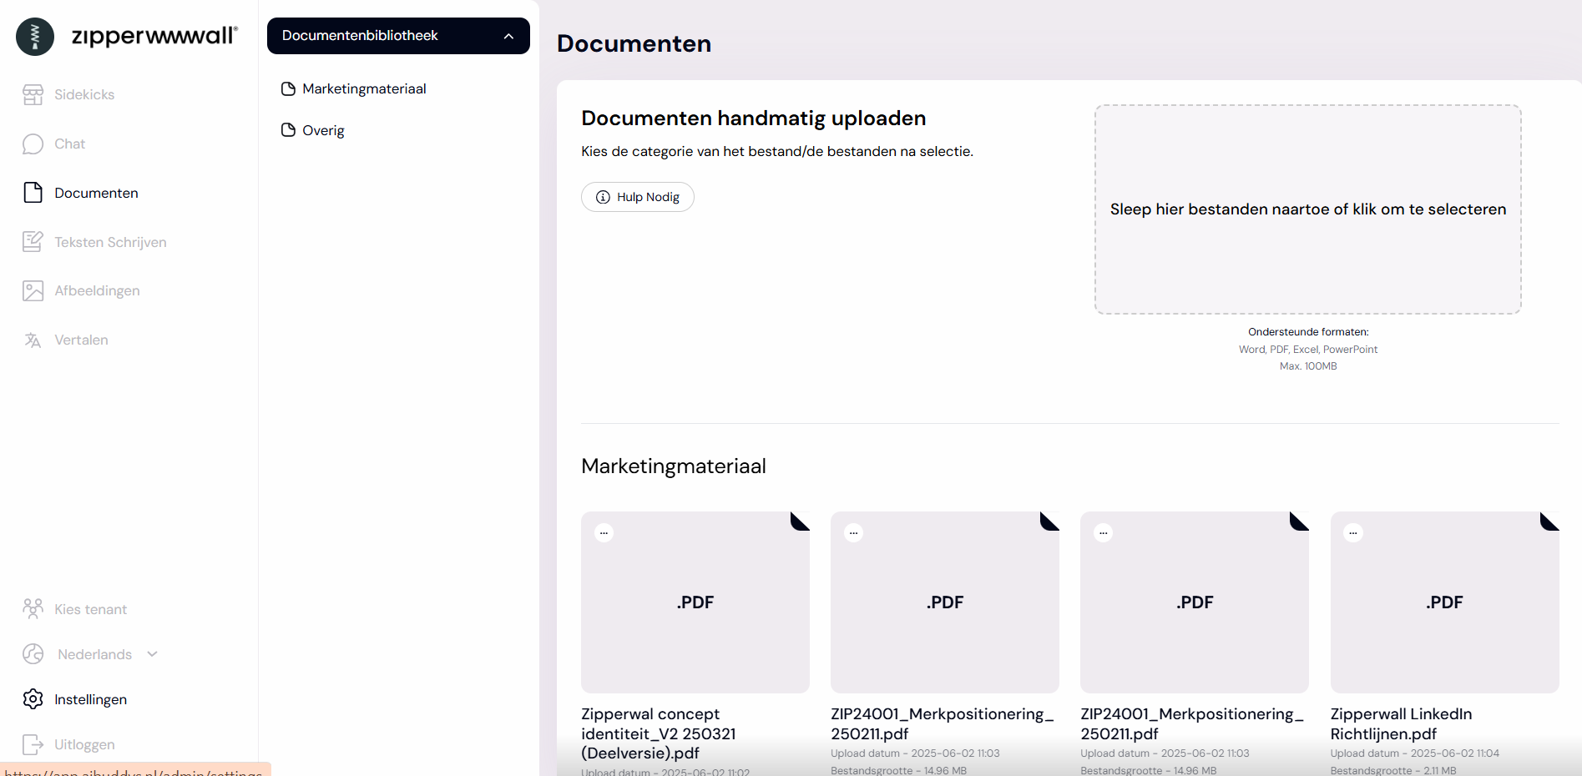Expand the Nederlands language chevron
The image size is (1582, 776).
click(152, 654)
